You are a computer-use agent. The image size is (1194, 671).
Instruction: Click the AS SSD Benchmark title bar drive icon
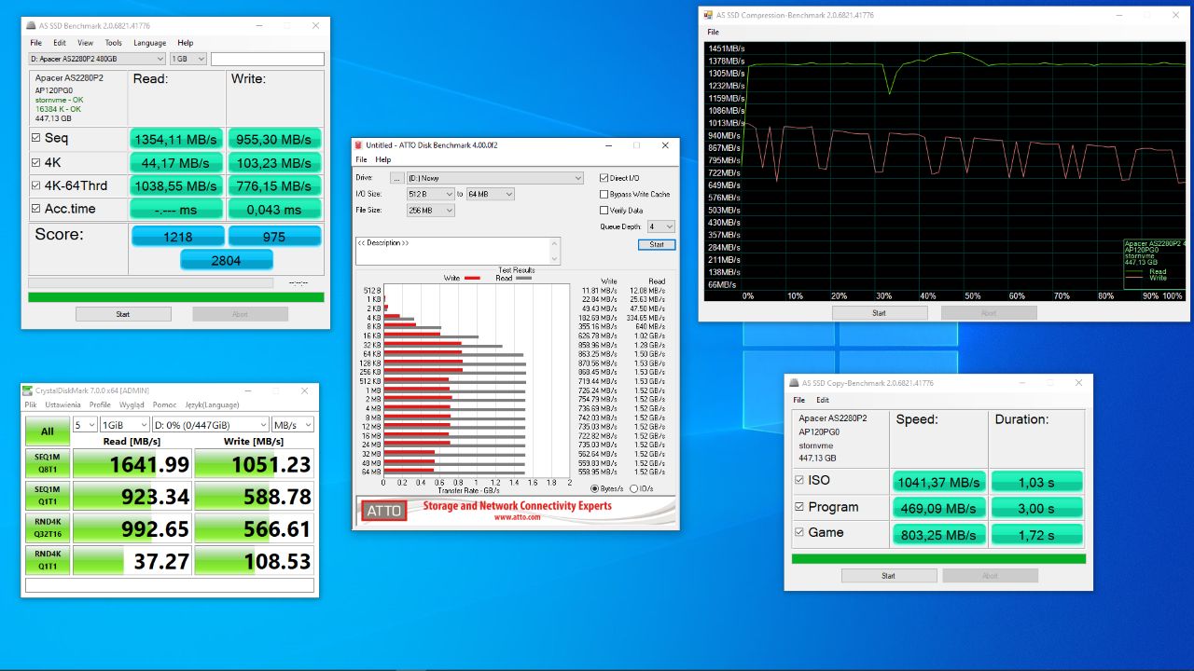pyautogui.click(x=30, y=25)
